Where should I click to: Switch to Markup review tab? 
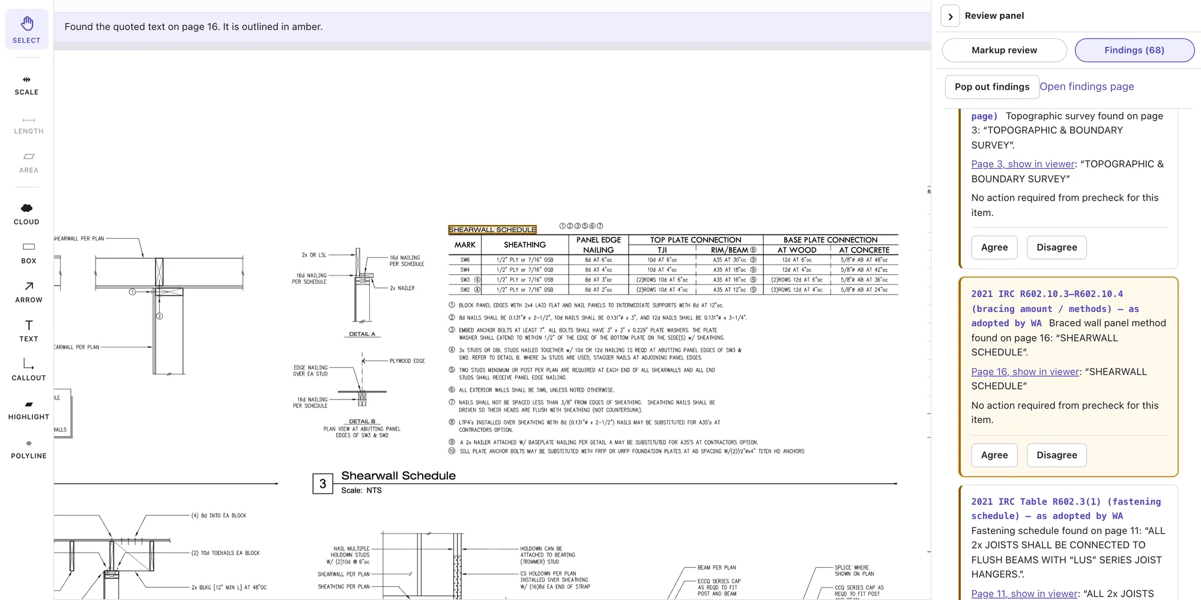tap(1004, 50)
